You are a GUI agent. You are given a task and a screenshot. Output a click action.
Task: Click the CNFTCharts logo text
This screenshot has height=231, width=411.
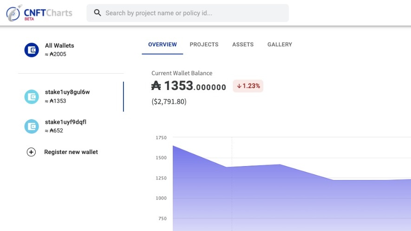(x=48, y=13)
